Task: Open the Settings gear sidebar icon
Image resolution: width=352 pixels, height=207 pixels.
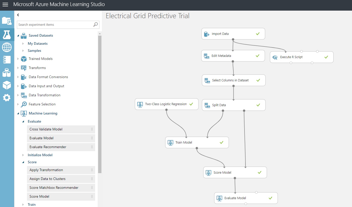Action: click(7, 98)
